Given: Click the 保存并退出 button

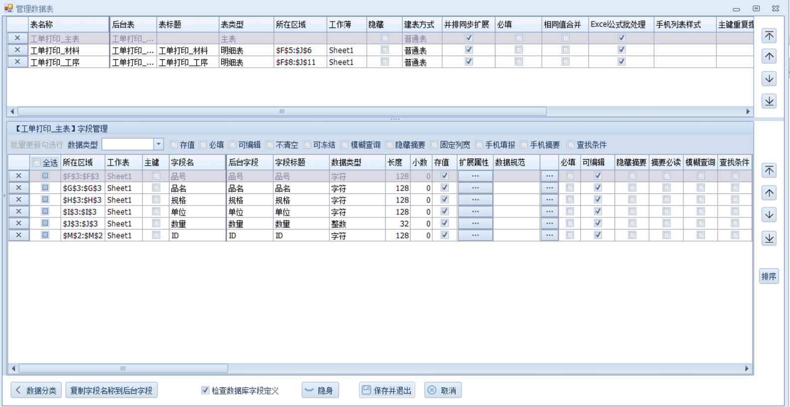Looking at the screenshot, I should (x=387, y=391).
